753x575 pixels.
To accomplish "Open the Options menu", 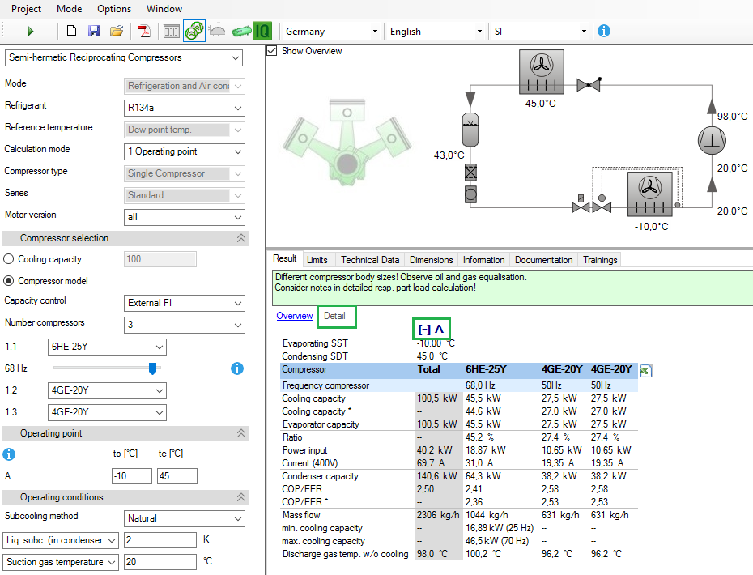I will tap(113, 9).
